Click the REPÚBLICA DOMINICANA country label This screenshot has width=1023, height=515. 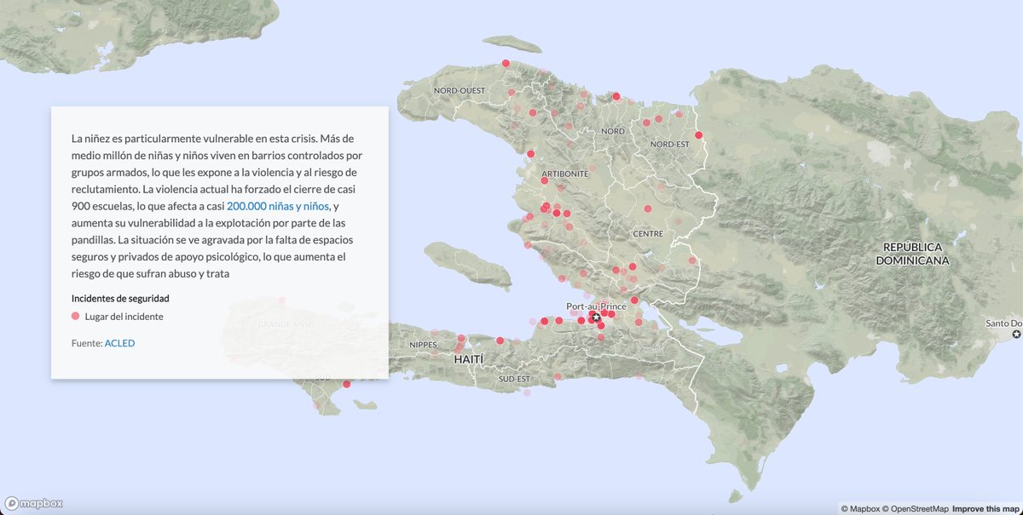click(x=912, y=253)
